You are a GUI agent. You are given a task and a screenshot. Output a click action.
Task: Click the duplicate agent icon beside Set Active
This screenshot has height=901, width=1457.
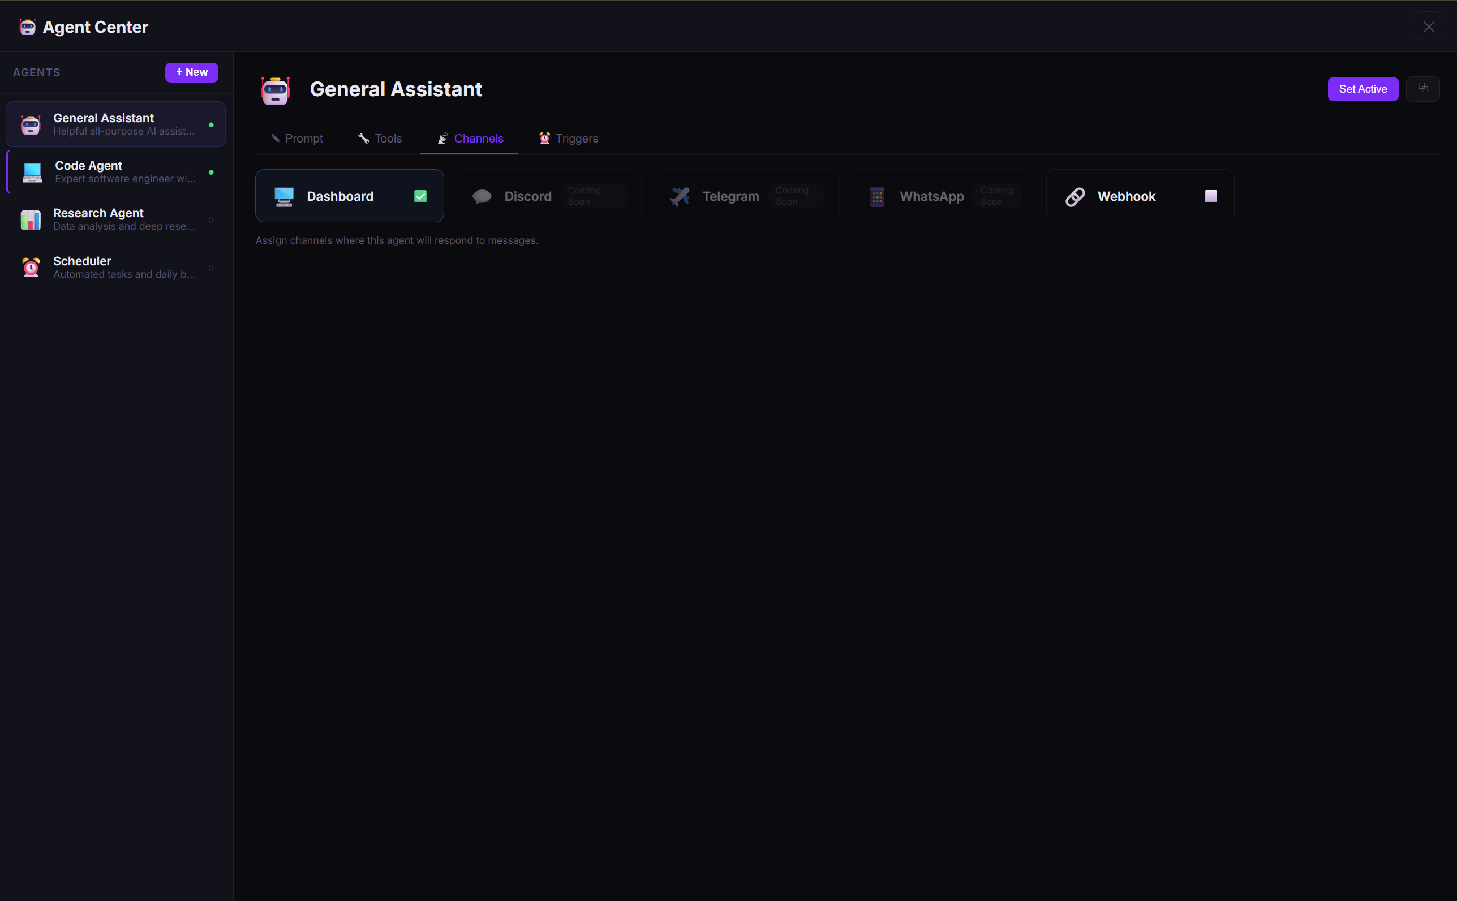click(x=1424, y=88)
